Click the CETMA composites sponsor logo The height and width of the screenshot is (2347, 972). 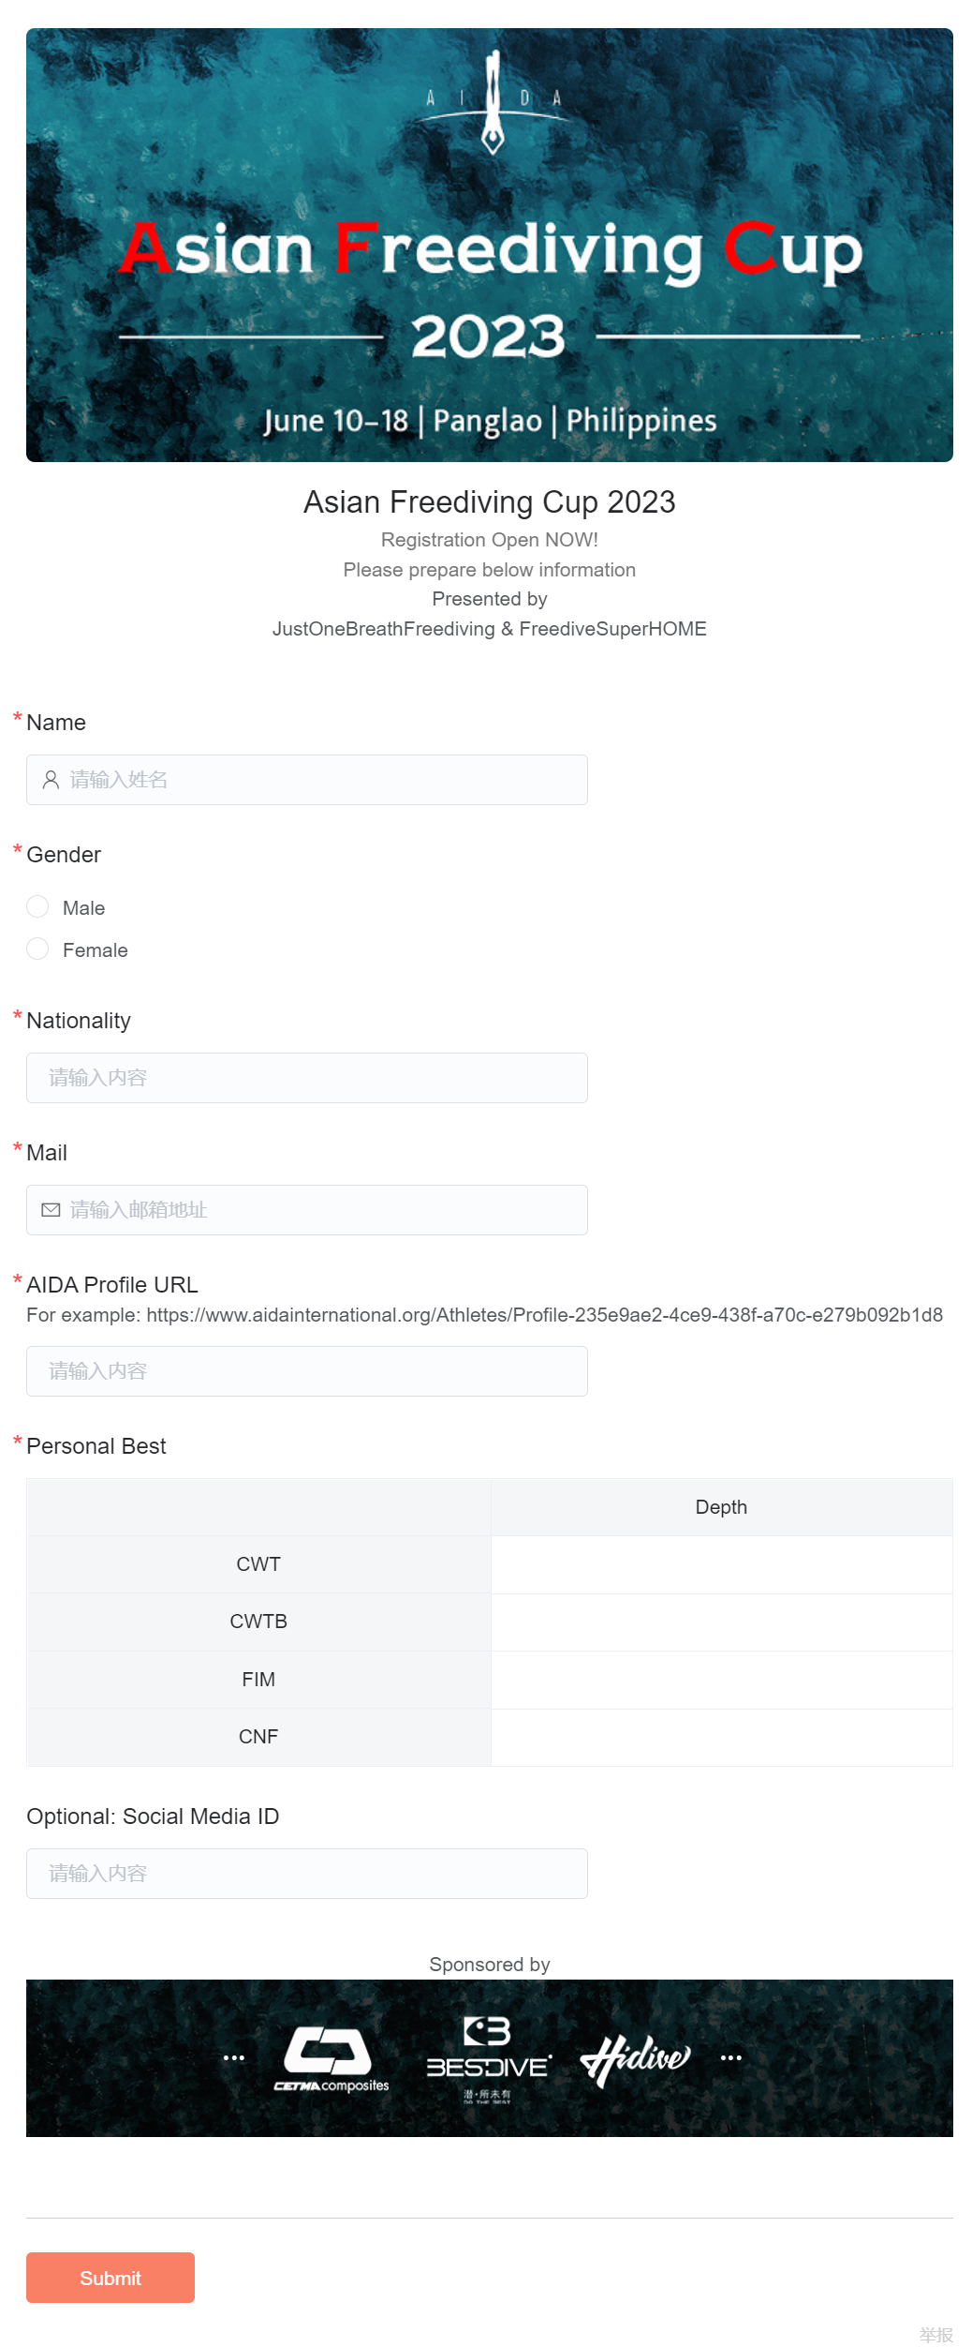point(331,2058)
